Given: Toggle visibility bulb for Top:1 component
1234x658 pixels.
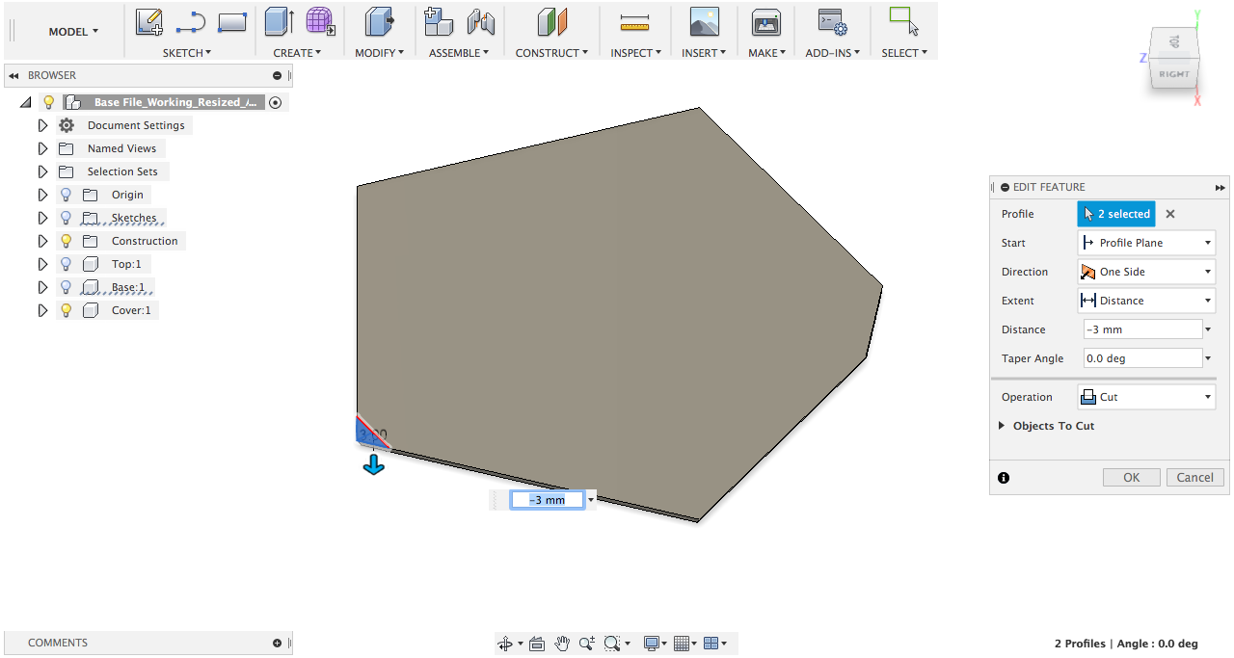Looking at the screenshot, I should tap(66, 264).
